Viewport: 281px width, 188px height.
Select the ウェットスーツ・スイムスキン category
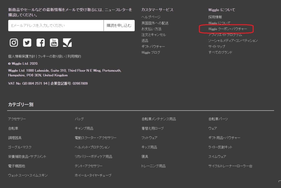(x=28, y=175)
